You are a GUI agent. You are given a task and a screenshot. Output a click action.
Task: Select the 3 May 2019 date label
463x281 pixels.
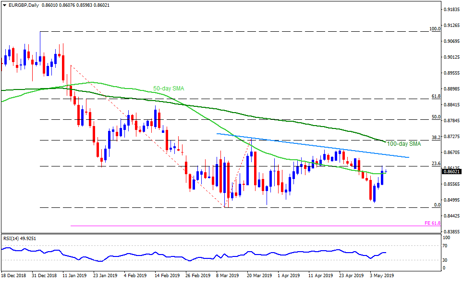[x=382, y=276]
